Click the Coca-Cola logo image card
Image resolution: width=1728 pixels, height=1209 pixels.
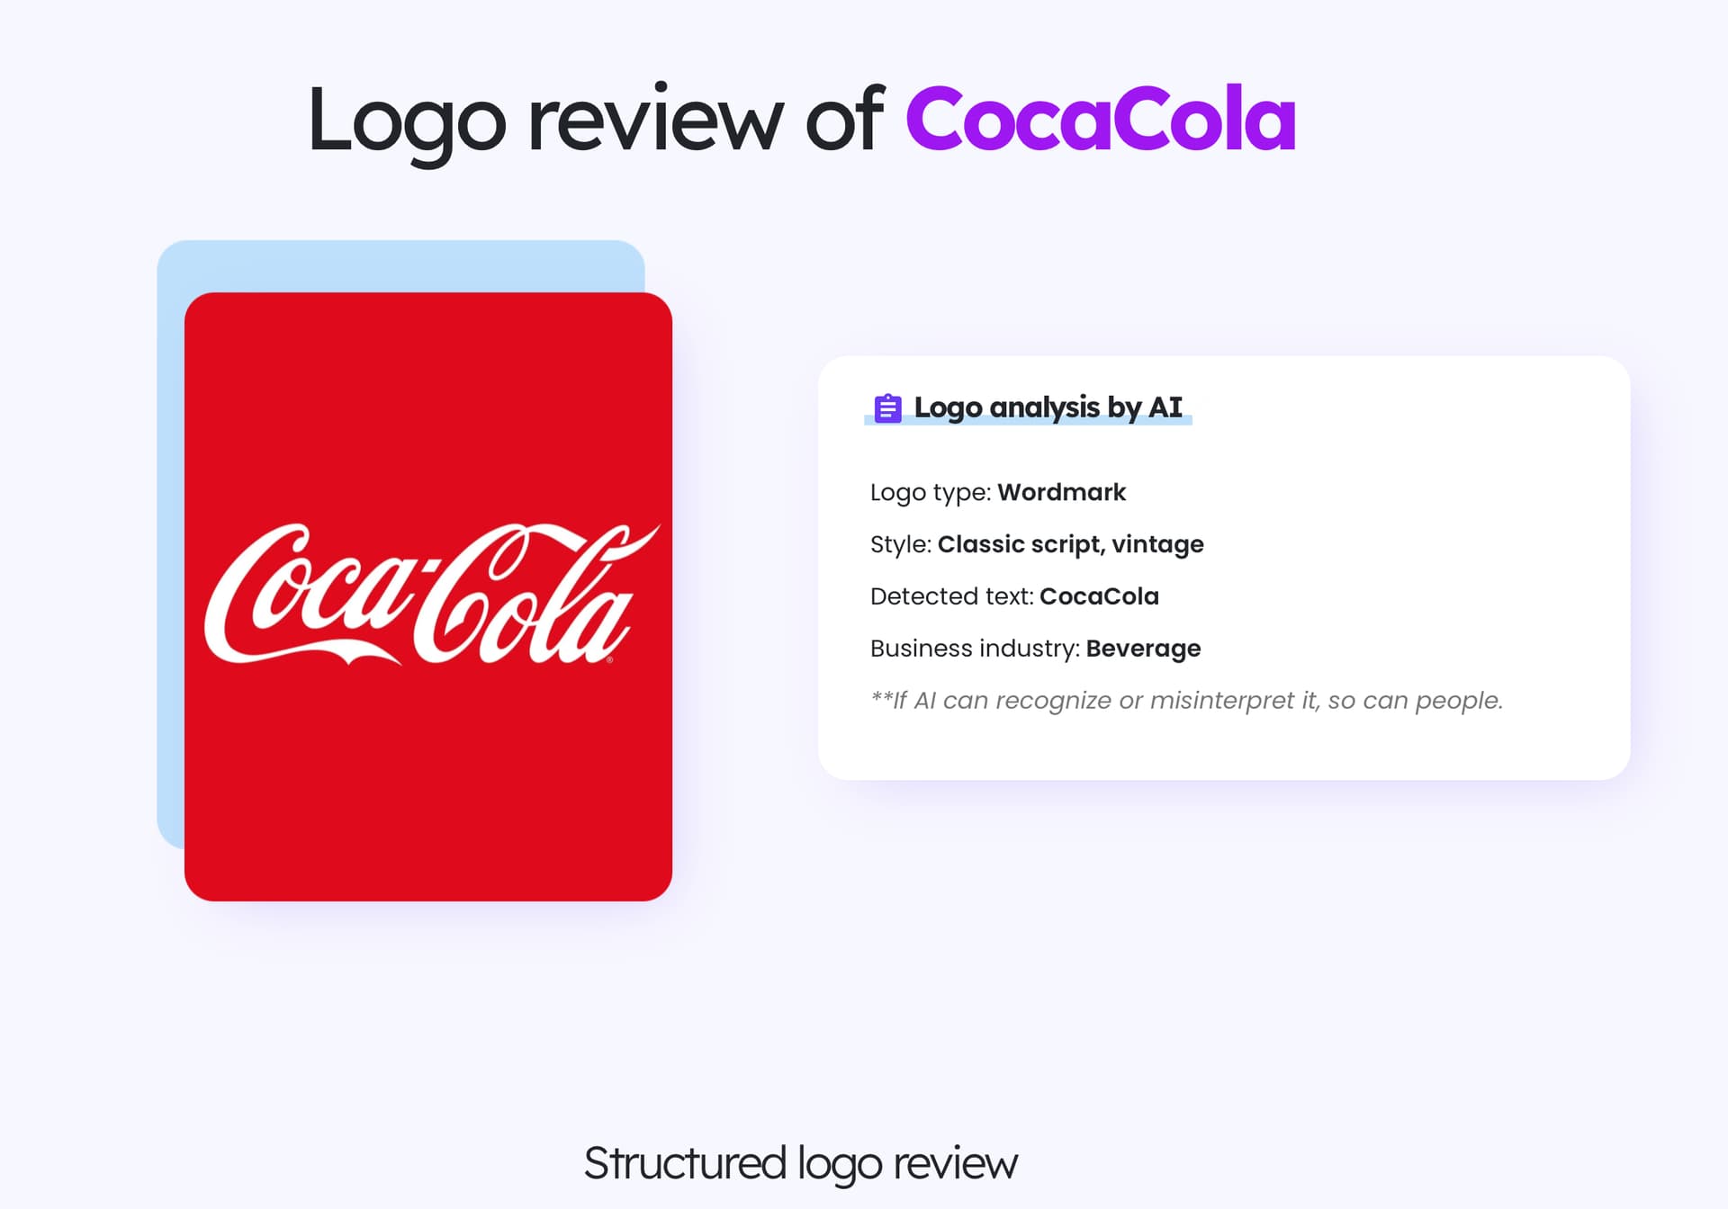click(428, 596)
